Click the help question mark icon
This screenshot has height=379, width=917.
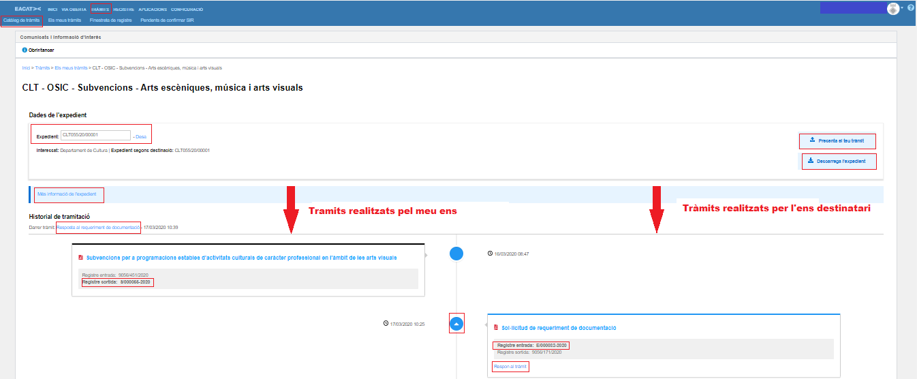tap(911, 8)
